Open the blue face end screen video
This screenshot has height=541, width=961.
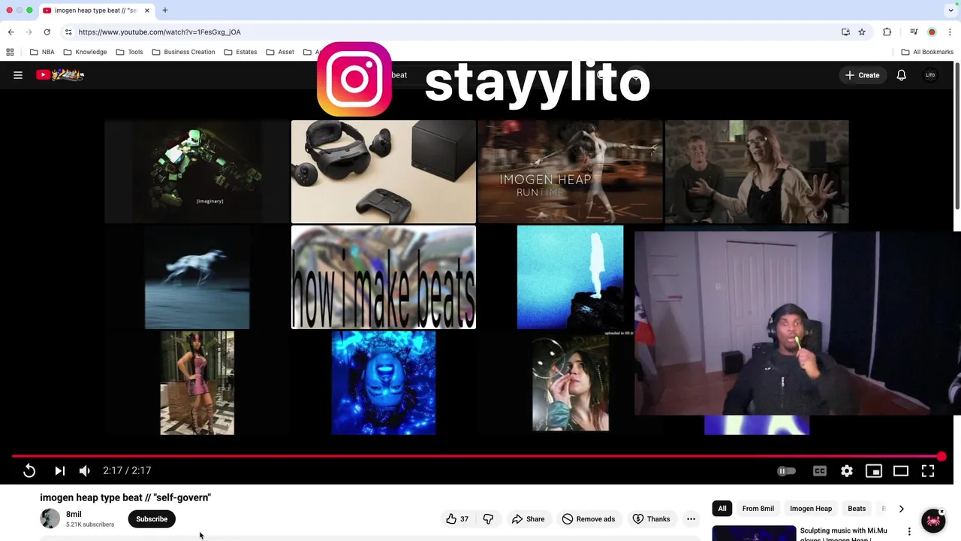[x=384, y=382]
